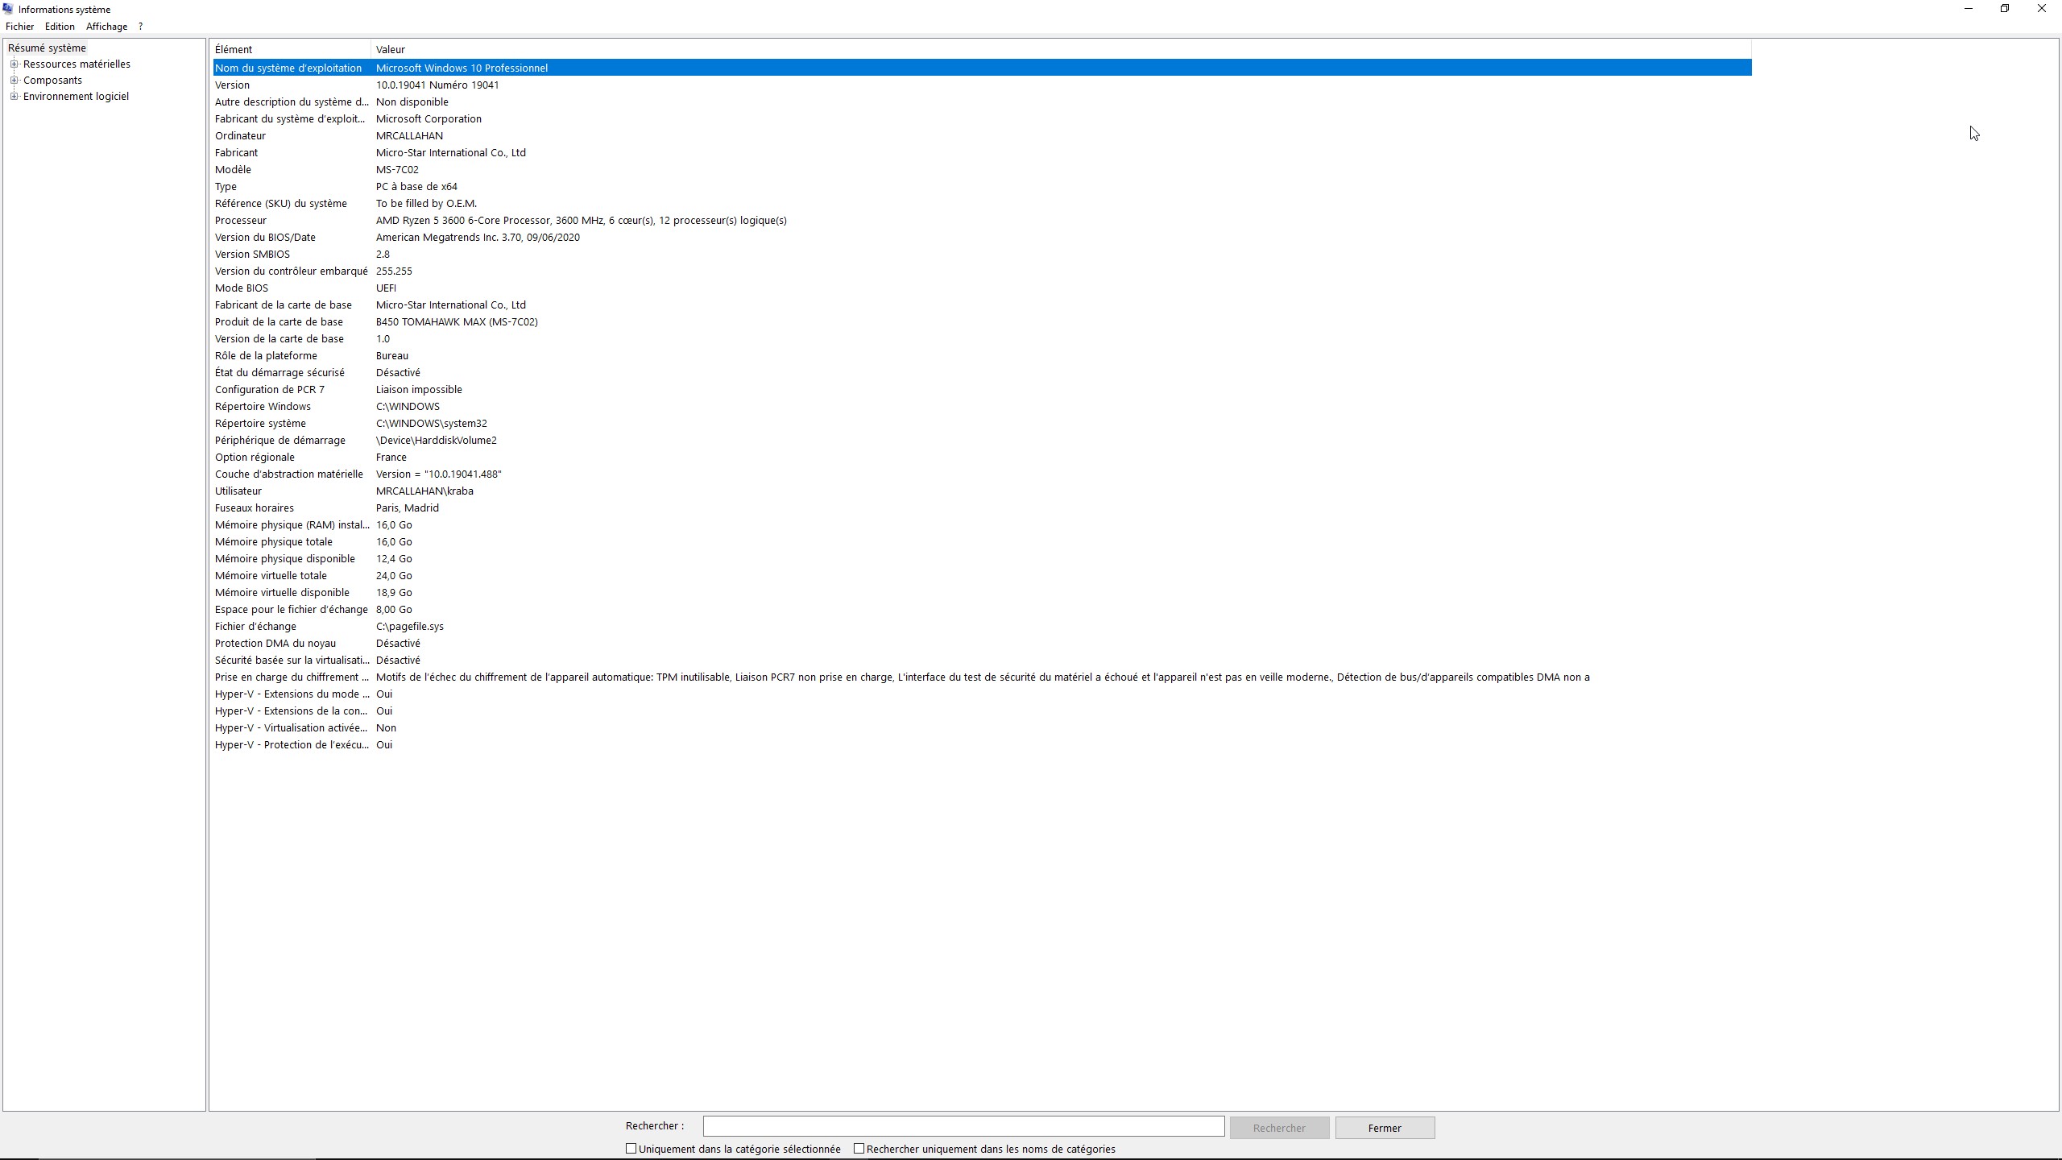Select the Utilisateur MRCALLAHAN\kraba row
2062x1160 pixels.
click(982, 491)
